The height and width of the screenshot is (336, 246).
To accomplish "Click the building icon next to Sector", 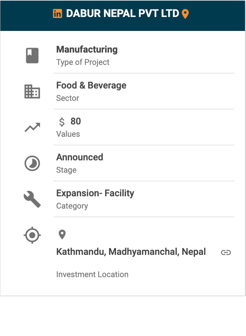I will pyautogui.click(x=32, y=91).
